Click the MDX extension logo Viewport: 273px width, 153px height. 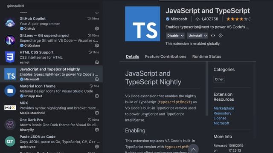coord(10,108)
